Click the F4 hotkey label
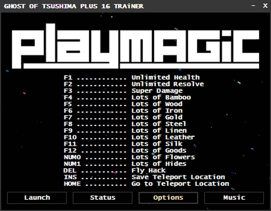This screenshot has height=211, width=271. (68, 97)
